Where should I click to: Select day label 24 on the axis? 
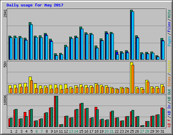coord(127,131)
